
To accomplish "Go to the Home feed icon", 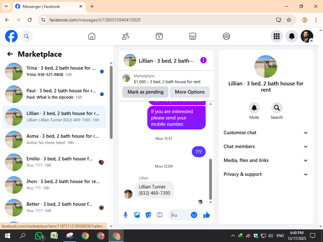I will [x=92, y=36].
